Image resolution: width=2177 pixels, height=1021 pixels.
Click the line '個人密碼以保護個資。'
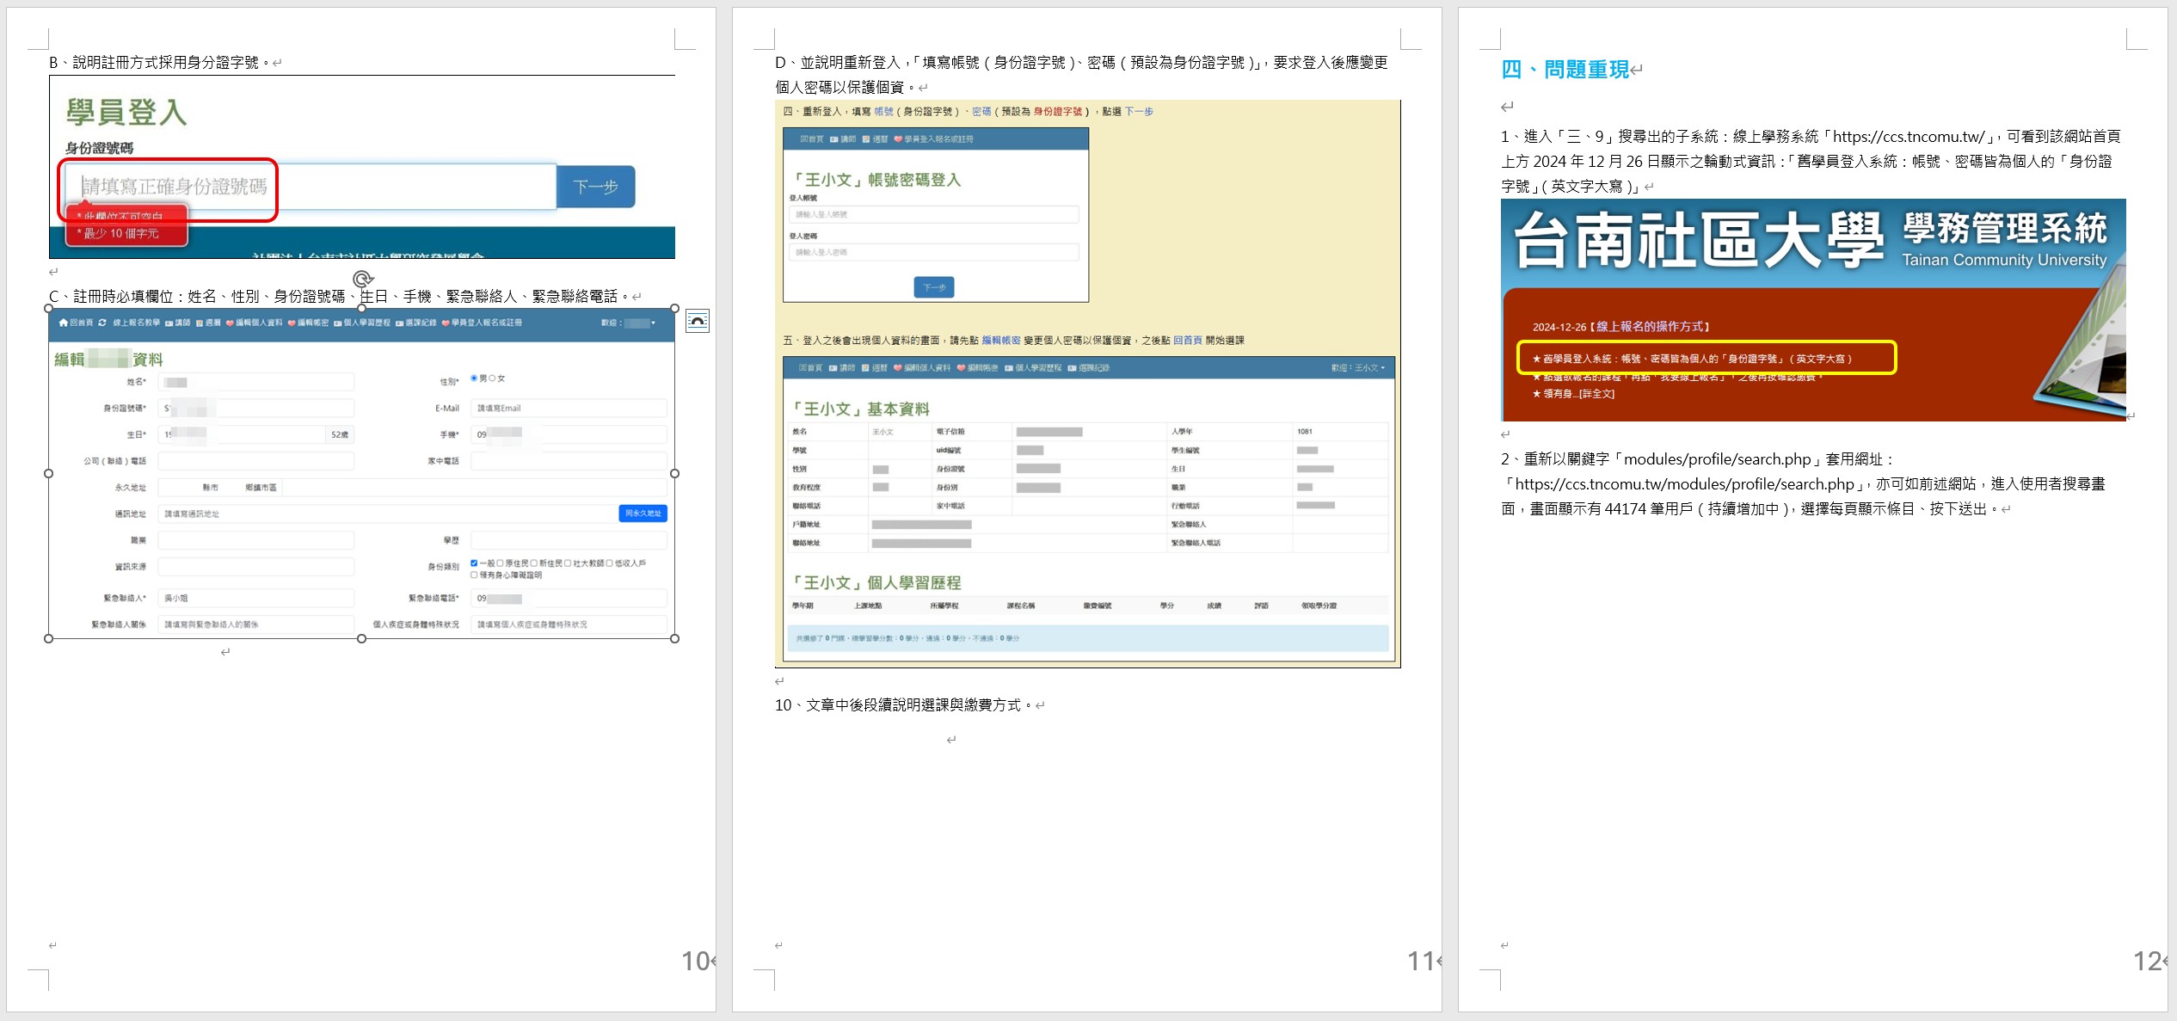click(x=846, y=87)
